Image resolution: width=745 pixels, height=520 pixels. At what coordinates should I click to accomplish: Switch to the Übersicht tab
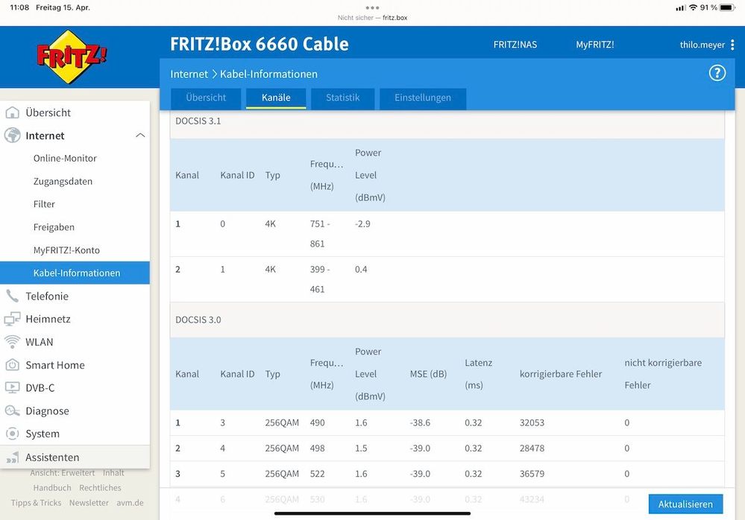pyautogui.click(x=206, y=98)
